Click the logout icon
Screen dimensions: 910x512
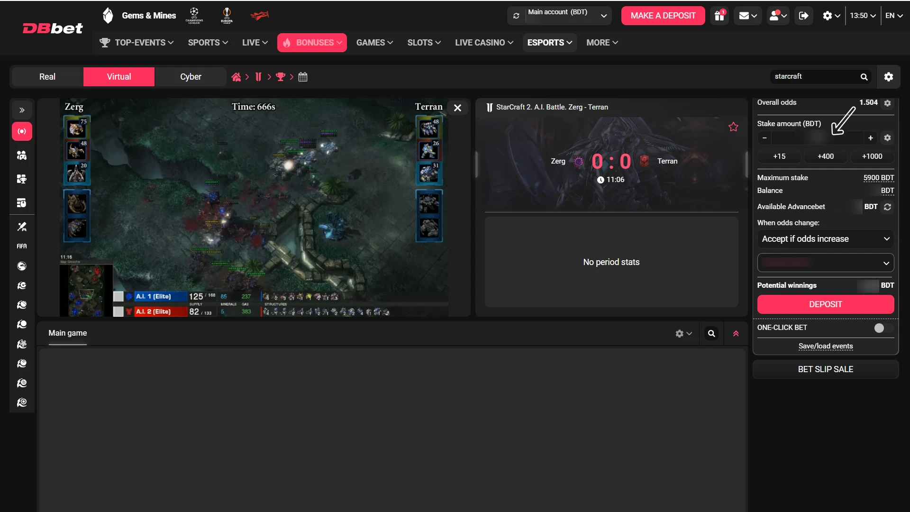tap(804, 16)
